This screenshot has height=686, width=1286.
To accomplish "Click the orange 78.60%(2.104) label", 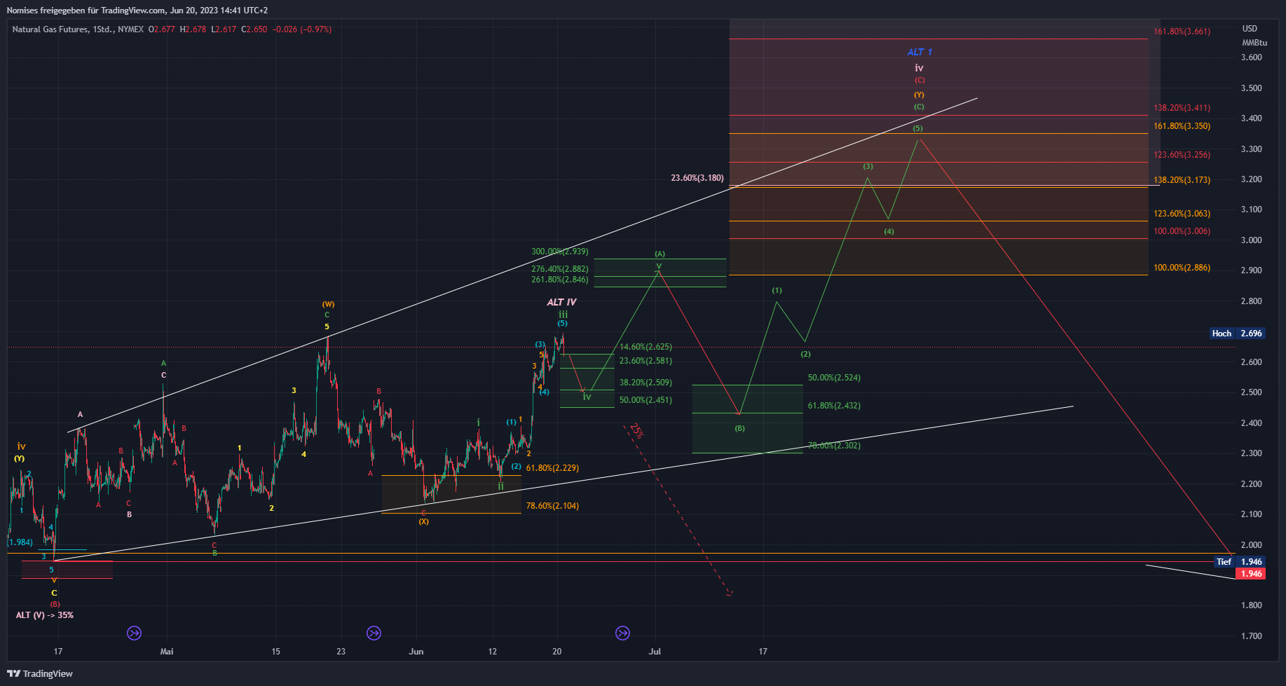I will 552,506.
